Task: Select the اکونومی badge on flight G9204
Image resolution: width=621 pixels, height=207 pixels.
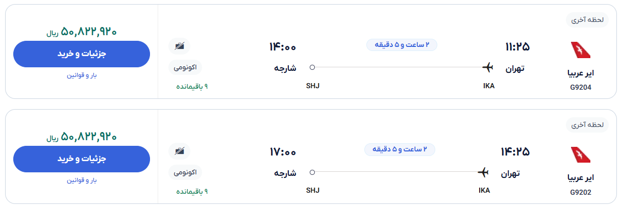Action: 185,67
